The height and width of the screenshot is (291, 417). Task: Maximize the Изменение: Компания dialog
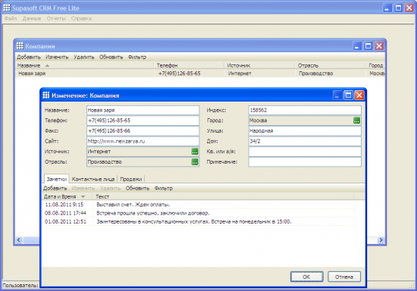(x=348, y=95)
